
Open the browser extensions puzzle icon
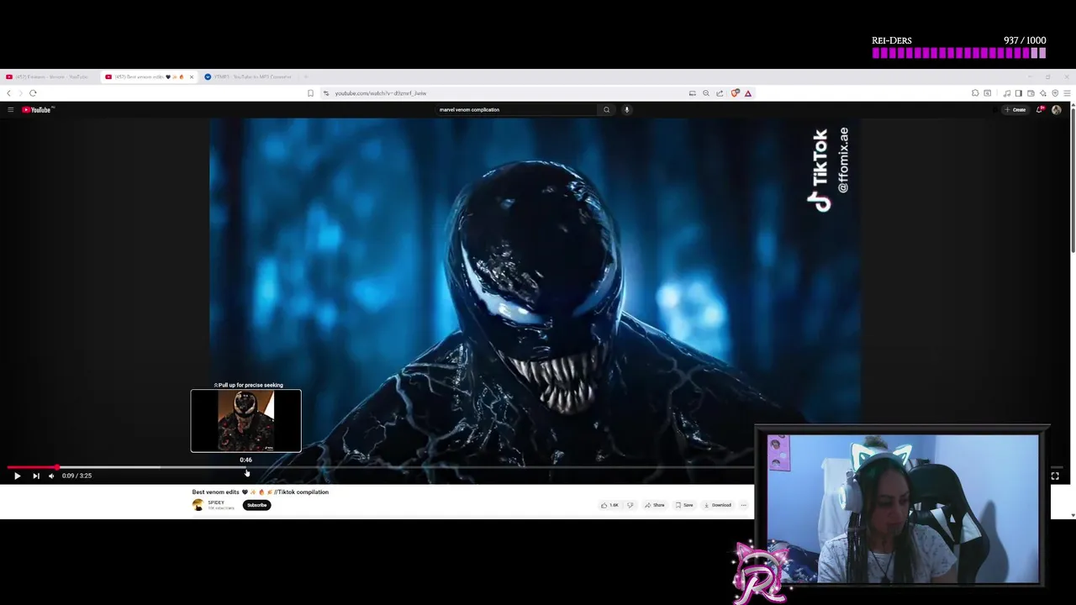975,93
